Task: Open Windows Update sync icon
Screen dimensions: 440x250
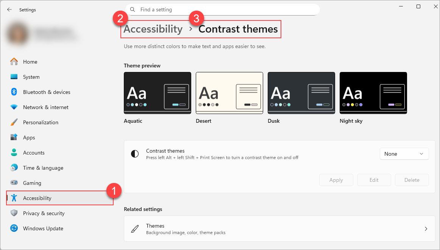Action: pyautogui.click(x=14, y=228)
